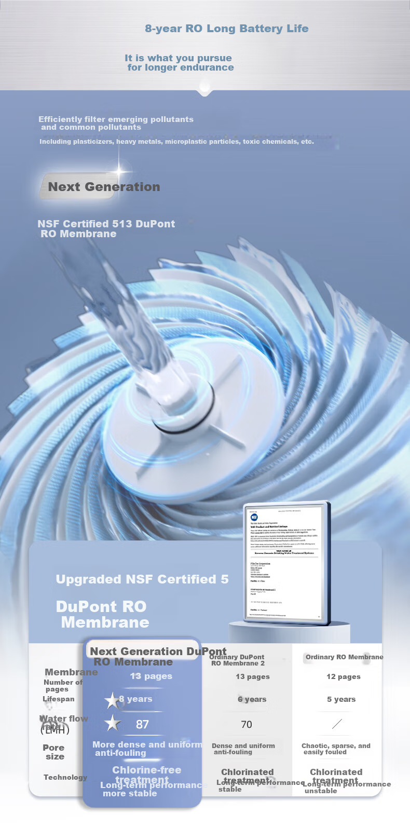Open the NSF certificate document image
The width and height of the screenshot is (410, 828).
coord(286,563)
